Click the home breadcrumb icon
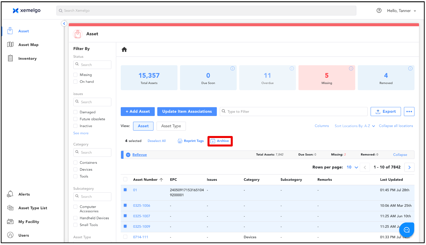Viewport: 426px width, 245px height. click(x=124, y=49)
